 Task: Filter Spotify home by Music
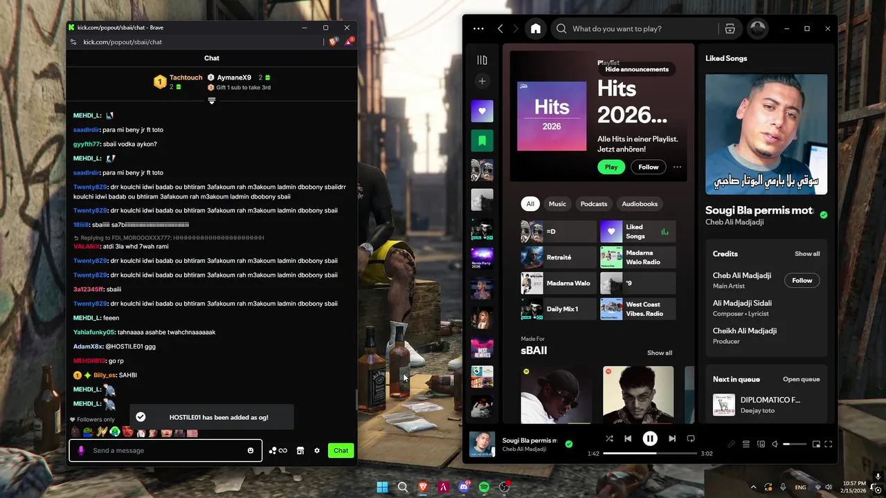(x=557, y=203)
